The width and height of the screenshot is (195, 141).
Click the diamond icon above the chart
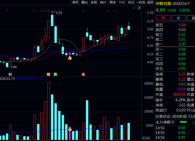(x=134, y=8)
